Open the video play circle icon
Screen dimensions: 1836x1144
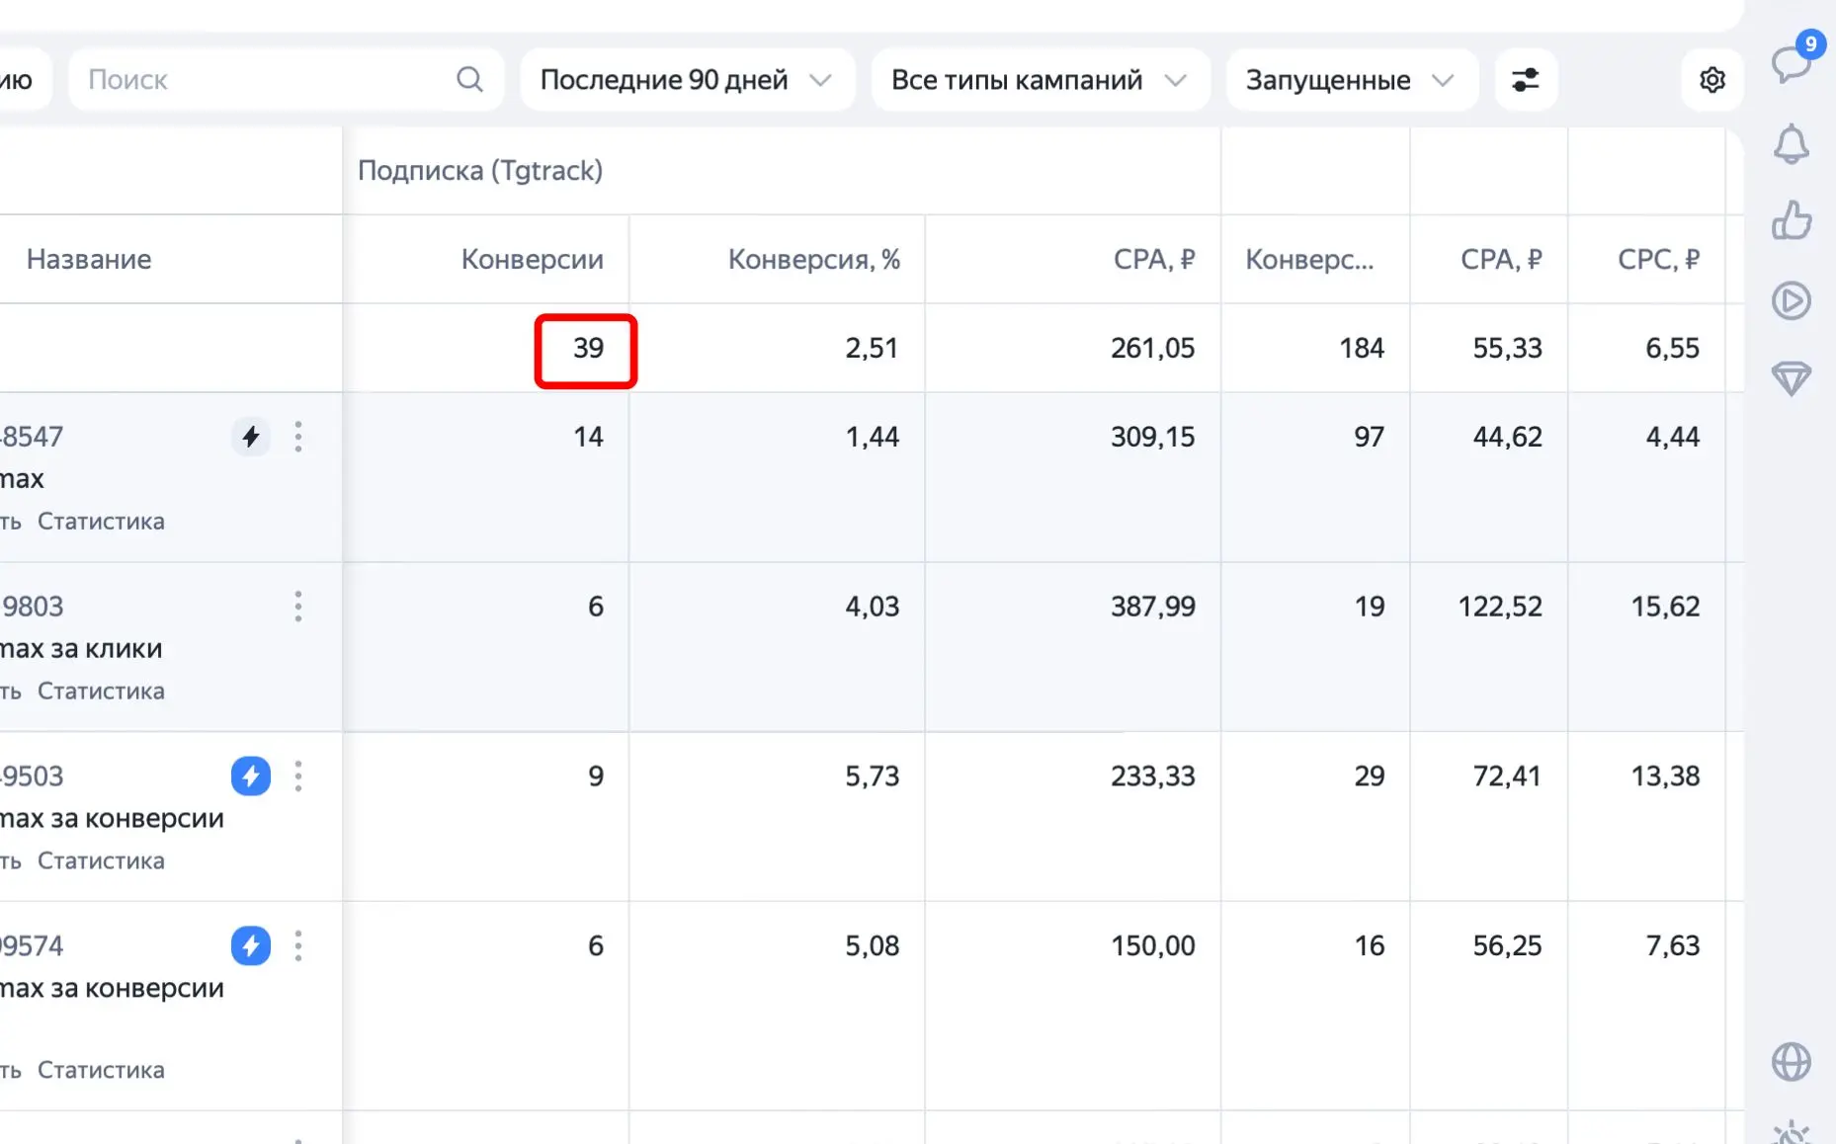point(1792,300)
